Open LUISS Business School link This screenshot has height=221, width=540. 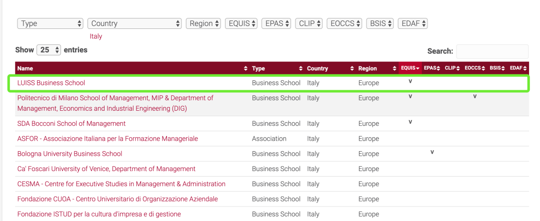pos(51,83)
